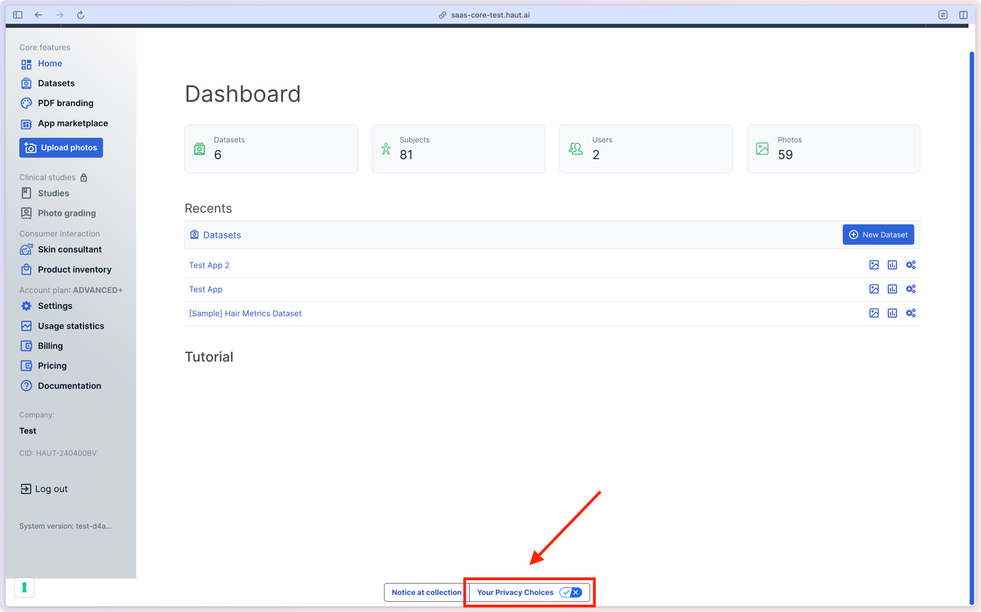Open Datasets in sidebar

pyautogui.click(x=56, y=83)
